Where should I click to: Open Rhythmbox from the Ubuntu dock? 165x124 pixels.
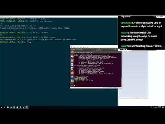72,64
